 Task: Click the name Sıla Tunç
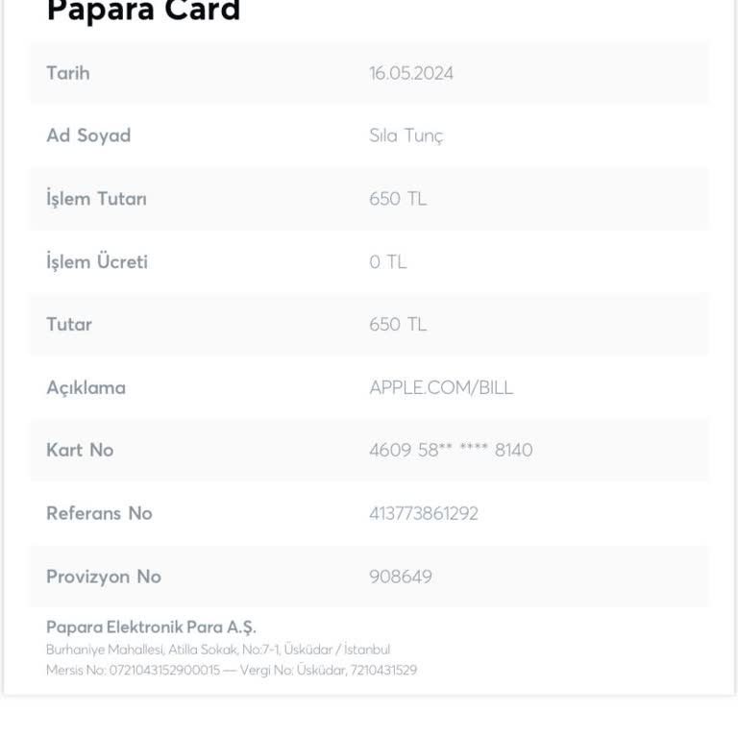point(406,135)
